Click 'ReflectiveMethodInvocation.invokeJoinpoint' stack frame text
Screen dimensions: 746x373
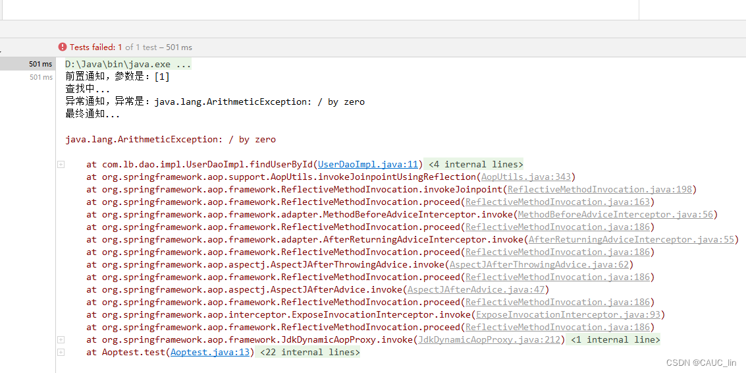(x=392, y=189)
